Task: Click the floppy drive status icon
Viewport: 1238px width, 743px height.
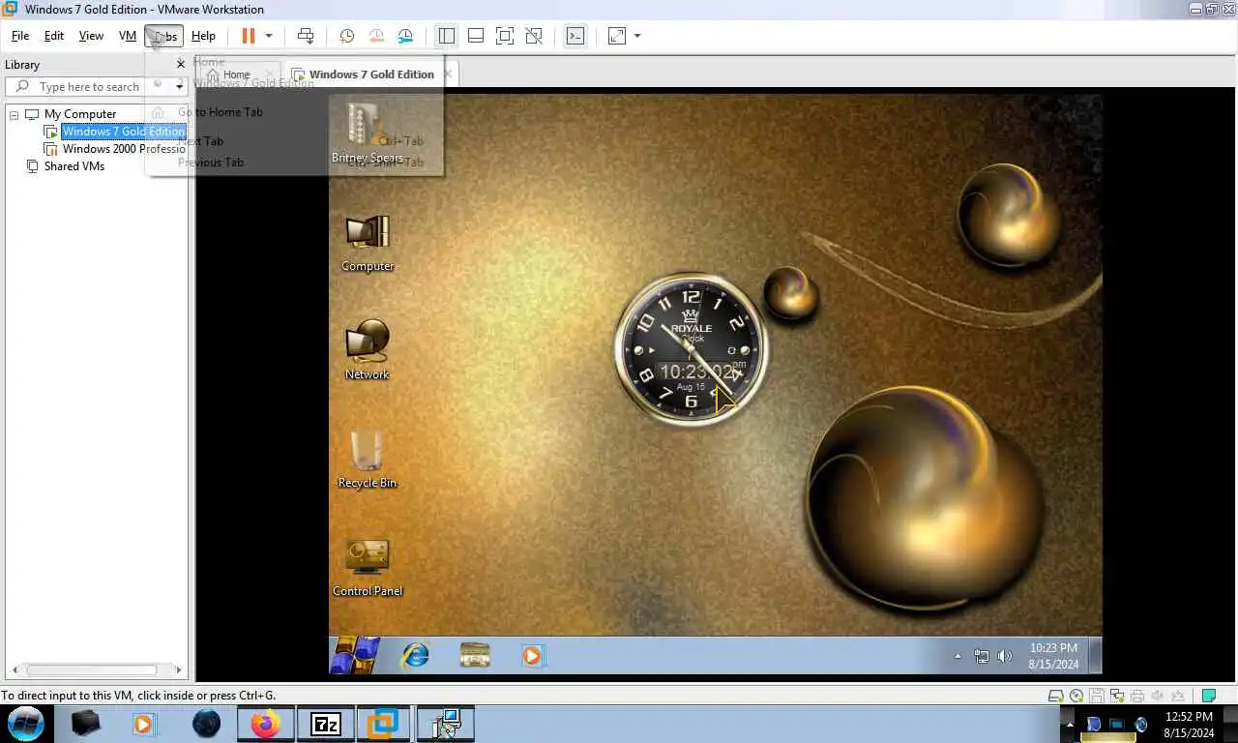Action: click(x=1097, y=696)
